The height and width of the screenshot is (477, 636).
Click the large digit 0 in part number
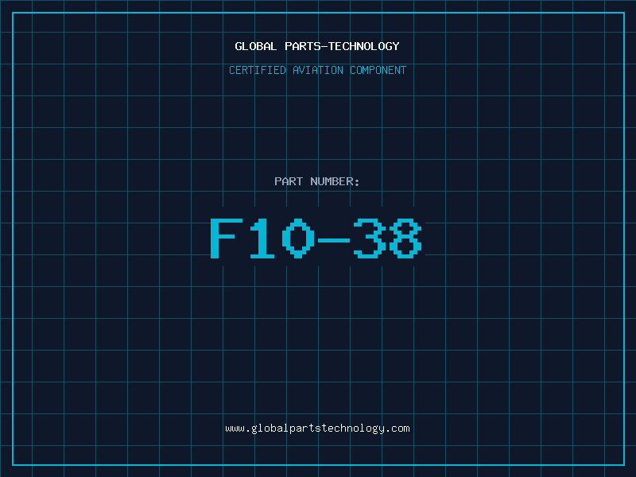click(298, 238)
